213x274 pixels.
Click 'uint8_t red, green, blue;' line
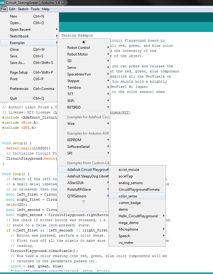pyautogui.click(x=37, y=266)
